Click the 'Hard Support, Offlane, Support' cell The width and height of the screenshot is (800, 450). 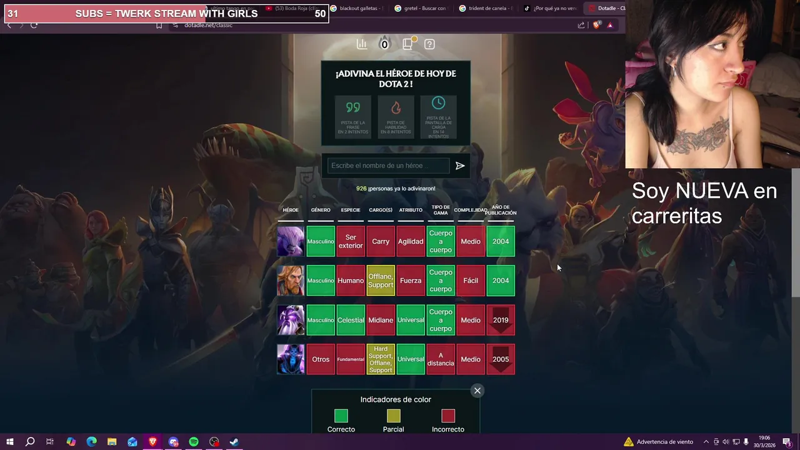(x=381, y=359)
